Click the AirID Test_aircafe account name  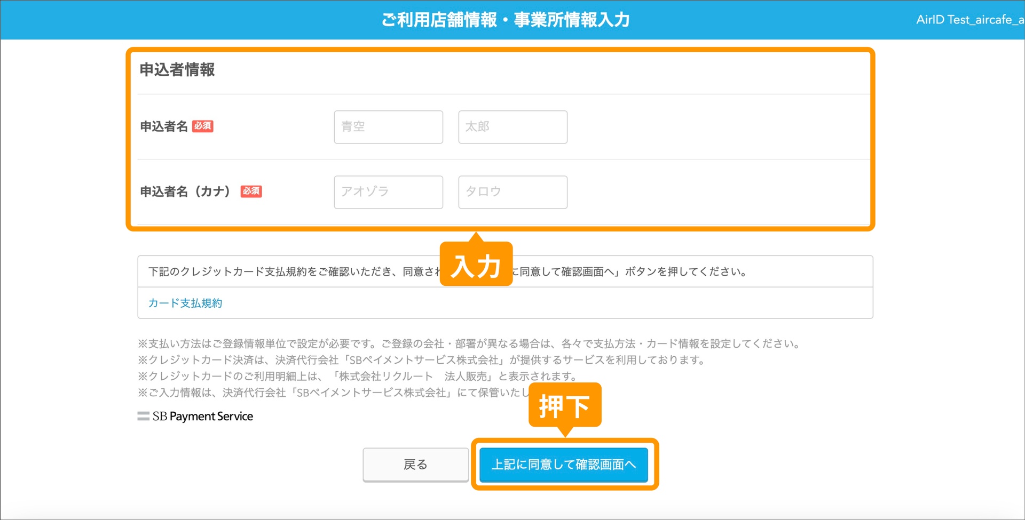(969, 20)
